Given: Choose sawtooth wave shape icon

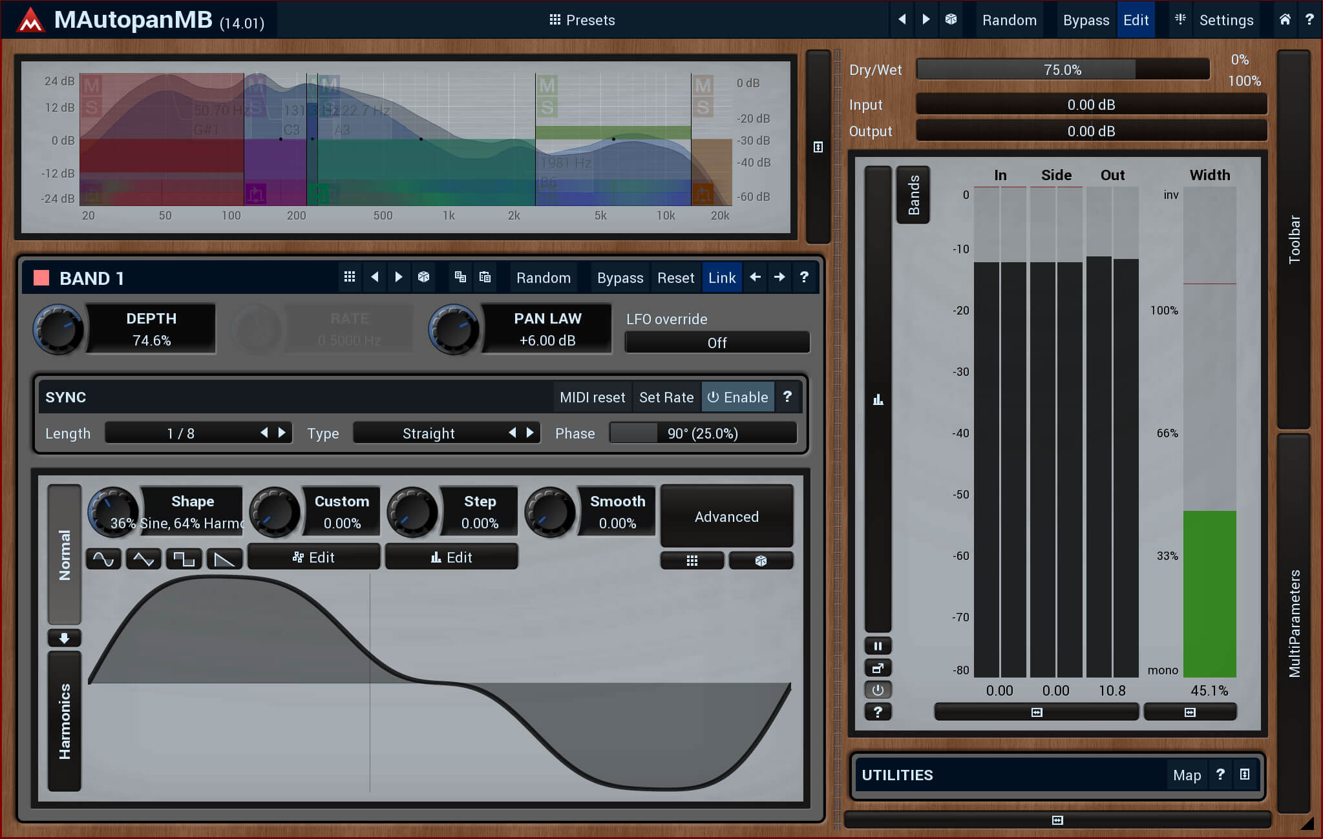Looking at the screenshot, I should (224, 559).
